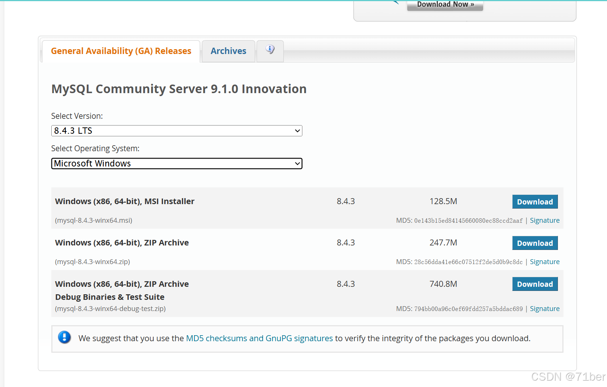607x387 pixels.
Task: Click the 8.4.3 version in MSI Installer row
Action: [346, 201]
